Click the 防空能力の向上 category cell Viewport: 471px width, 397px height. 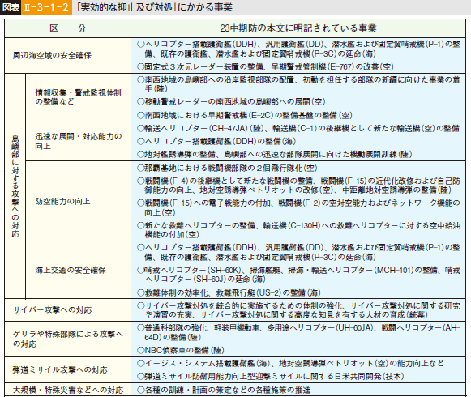(62, 201)
